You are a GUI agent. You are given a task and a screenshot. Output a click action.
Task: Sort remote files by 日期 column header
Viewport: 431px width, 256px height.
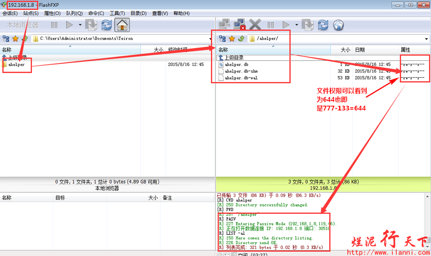click(x=360, y=50)
